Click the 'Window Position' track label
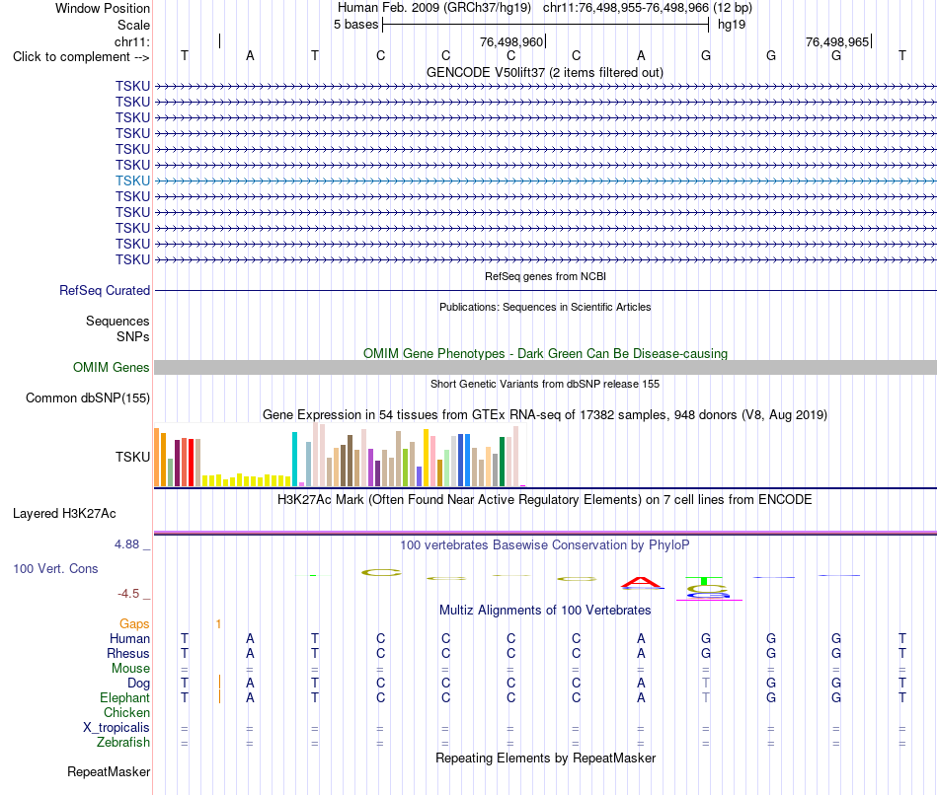The width and height of the screenshot is (938, 795). click(103, 8)
